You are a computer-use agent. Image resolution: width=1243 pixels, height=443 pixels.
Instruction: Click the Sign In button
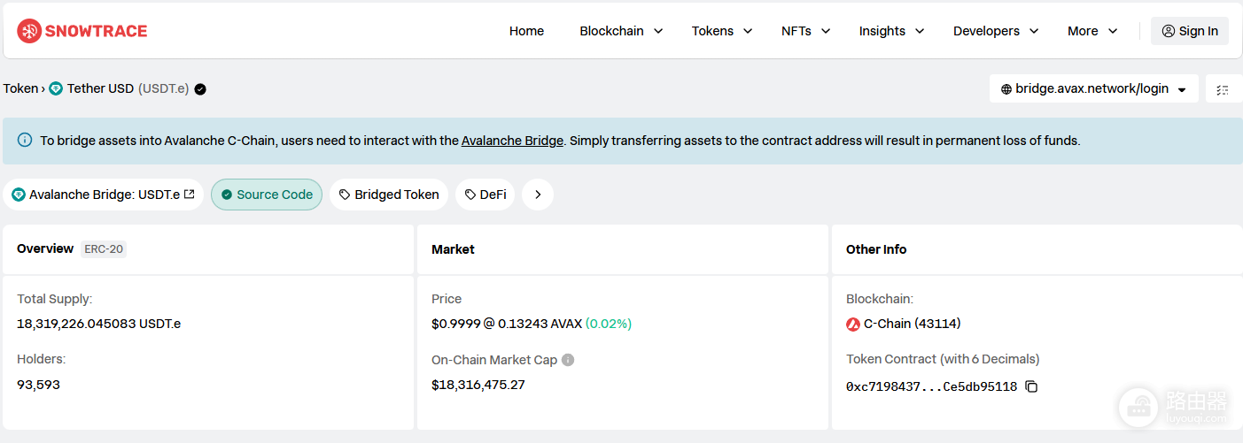pyautogui.click(x=1190, y=31)
